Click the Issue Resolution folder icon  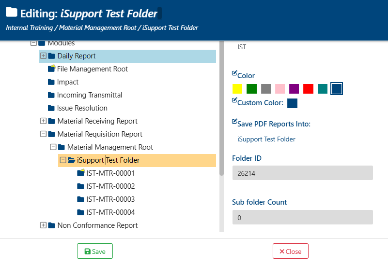pos(51,108)
